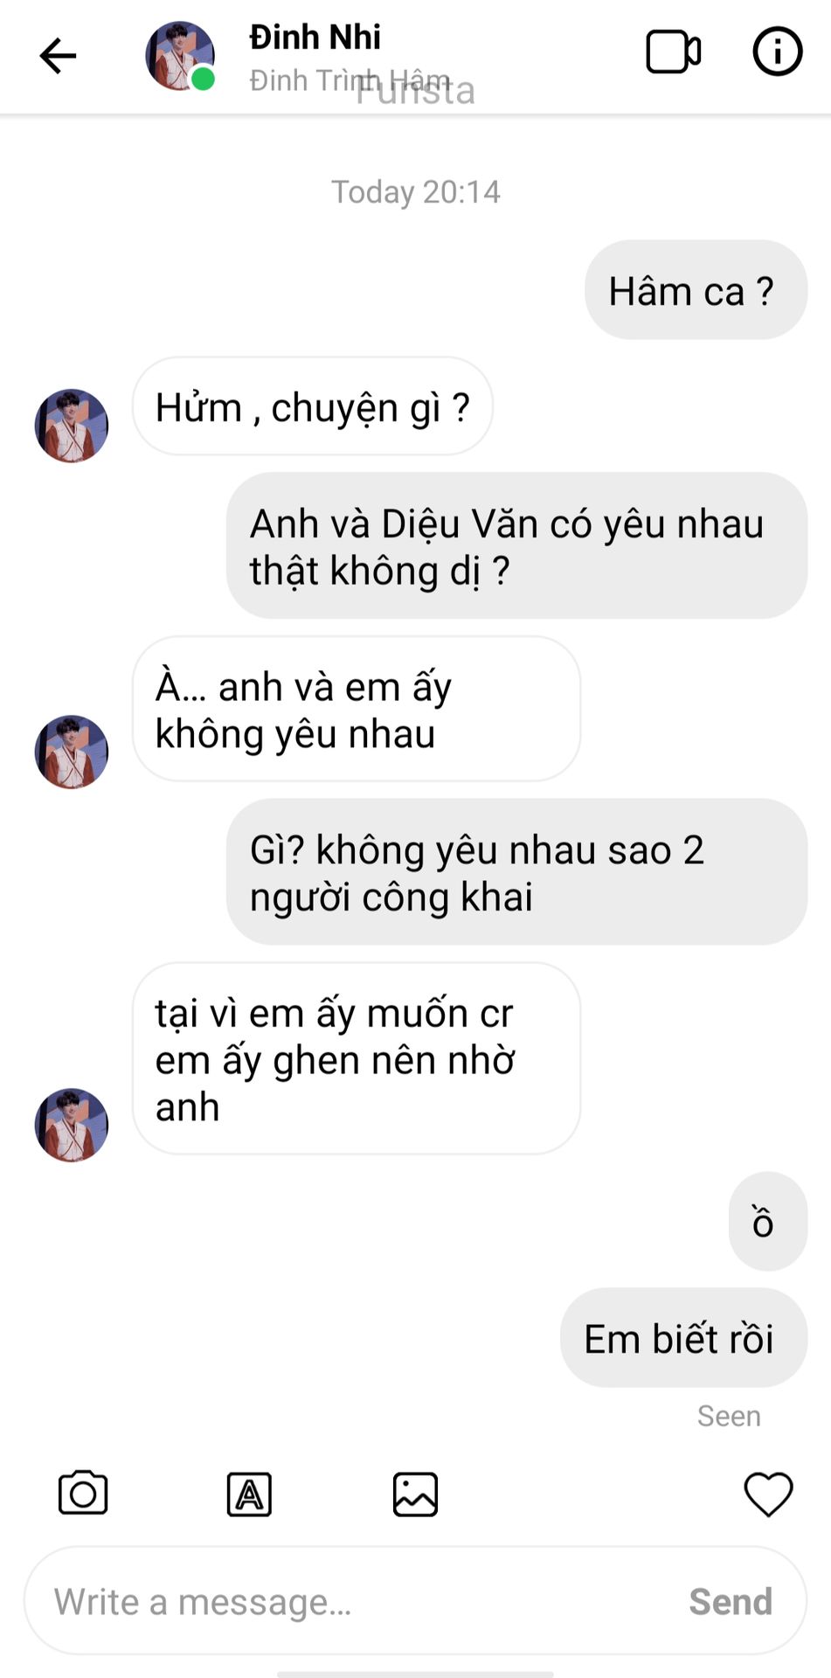Tap the "anh và em ấy không yêu nhau" reply

(357, 709)
